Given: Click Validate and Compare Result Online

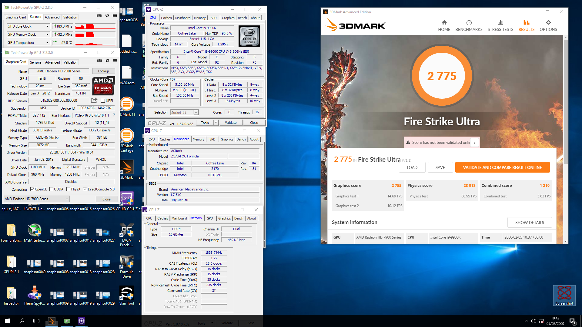Looking at the screenshot, I should pyautogui.click(x=502, y=167).
